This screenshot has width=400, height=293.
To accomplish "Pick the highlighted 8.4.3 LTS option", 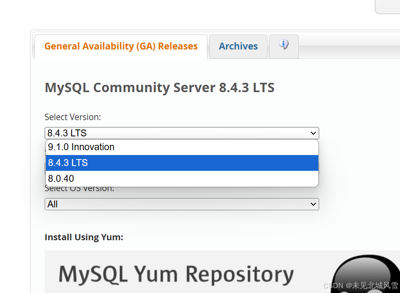I will 182,163.
